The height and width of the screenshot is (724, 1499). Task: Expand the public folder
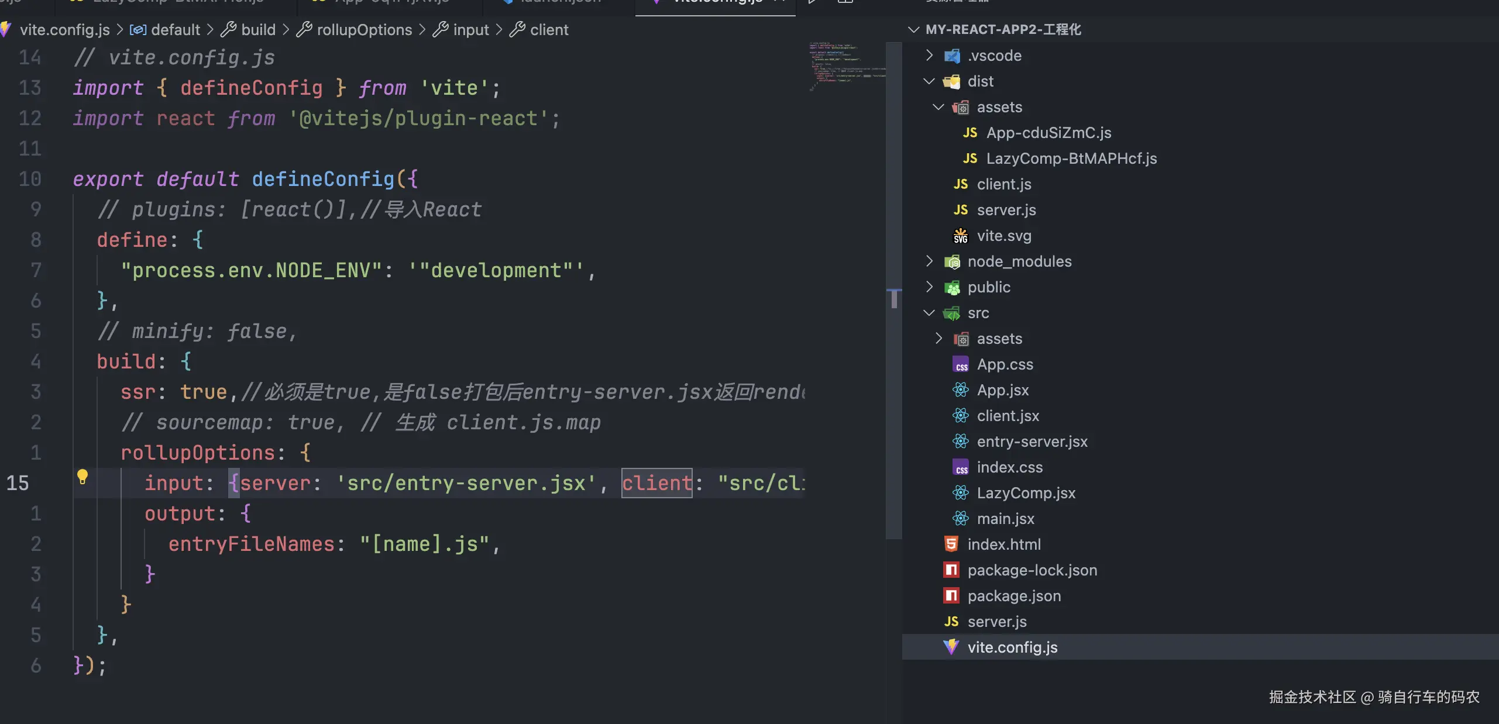click(929, 287)
